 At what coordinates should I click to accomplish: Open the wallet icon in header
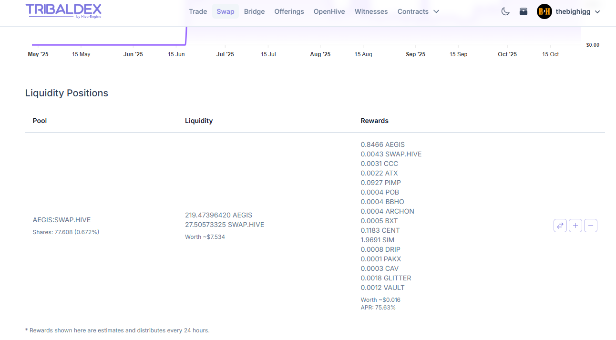click(x=524, y=11)
